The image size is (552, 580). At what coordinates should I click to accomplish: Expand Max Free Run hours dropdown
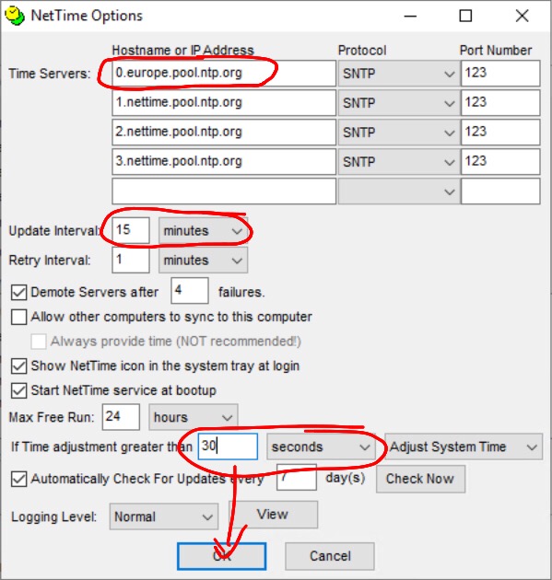click(x=194, y=417)
